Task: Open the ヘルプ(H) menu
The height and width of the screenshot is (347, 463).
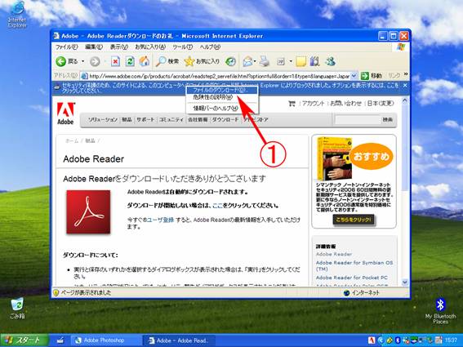Action: click(x=210, y=47)
